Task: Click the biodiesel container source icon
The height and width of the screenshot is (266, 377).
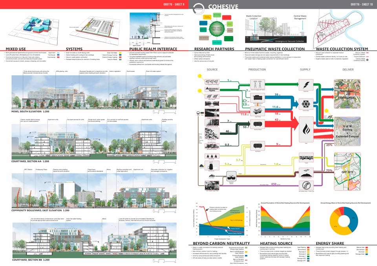Action: pos(212,165)
